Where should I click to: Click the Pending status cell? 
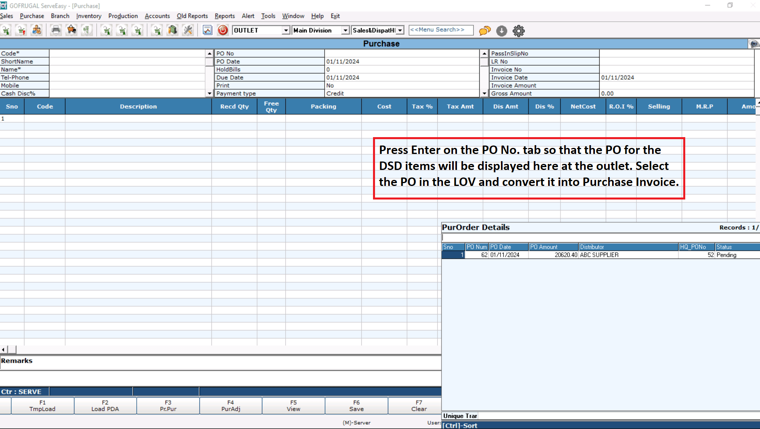(737, 255)
